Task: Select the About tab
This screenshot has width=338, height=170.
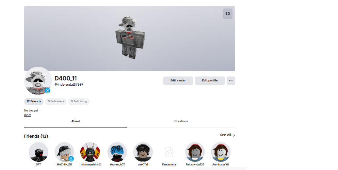Action: [76, 121]
